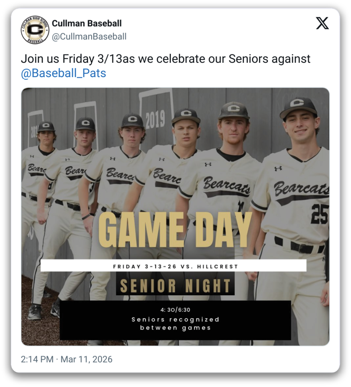Viewport: 351px width, 387px height.
Task: Click the 2:14 PM post timestamp
Action: tap(37, 359)
